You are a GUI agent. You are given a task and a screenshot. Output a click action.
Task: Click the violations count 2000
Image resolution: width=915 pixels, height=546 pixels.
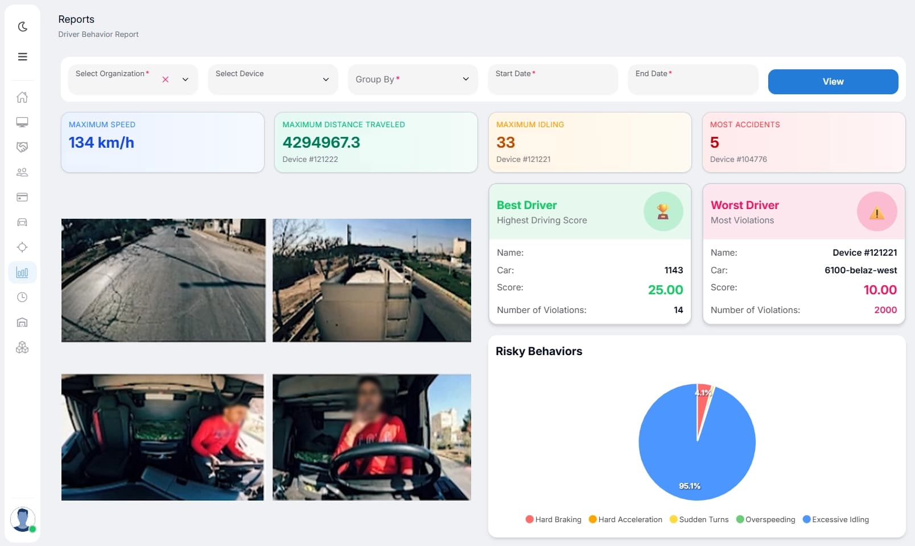pos(885,310)
